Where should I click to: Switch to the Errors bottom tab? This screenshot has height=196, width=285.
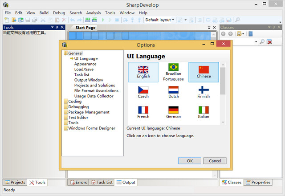point(78,182)
